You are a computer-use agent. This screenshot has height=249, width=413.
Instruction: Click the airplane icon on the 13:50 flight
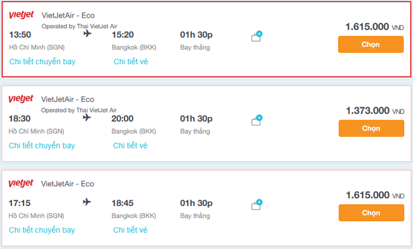pyautogui.click(x=87, y=34)
